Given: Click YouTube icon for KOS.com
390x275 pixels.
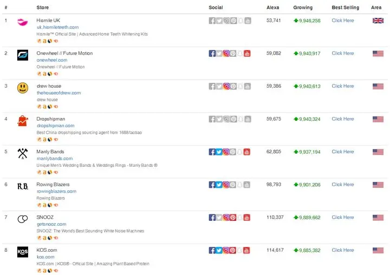Looking at the screenshot, I should pos(248,251).
